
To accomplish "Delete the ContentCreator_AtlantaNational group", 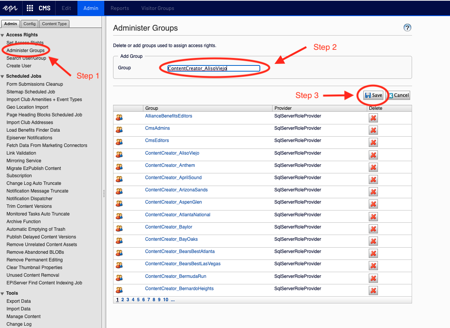I will tap(373, 217).
